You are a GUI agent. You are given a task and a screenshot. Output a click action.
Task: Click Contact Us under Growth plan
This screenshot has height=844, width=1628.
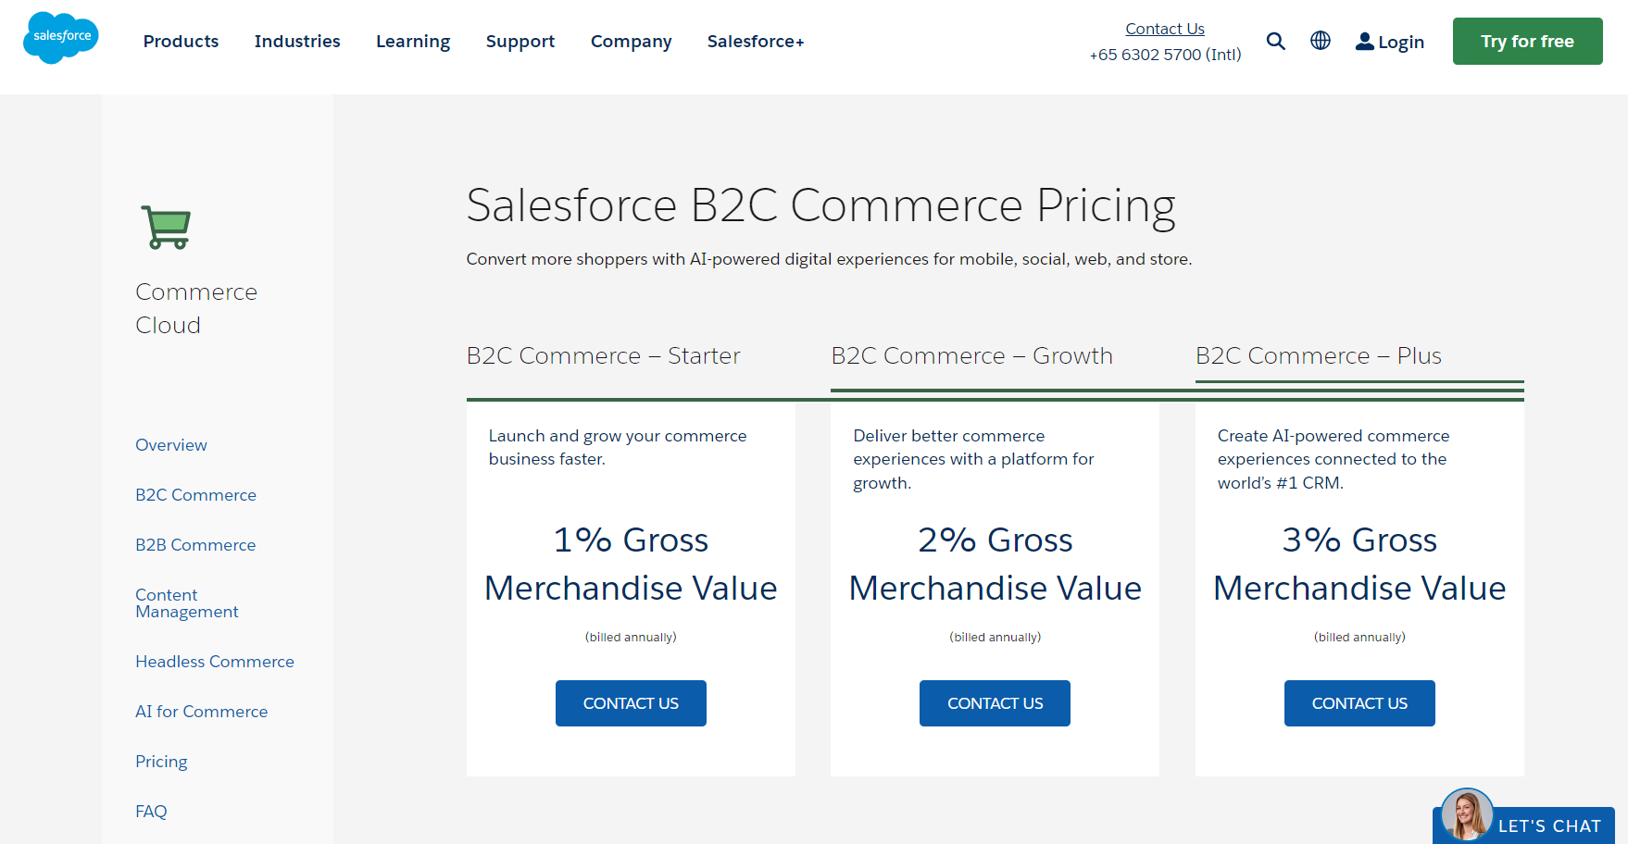point(995,703)
